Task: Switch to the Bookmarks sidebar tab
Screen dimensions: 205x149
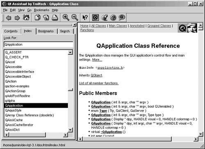Action: click(46, 31)
